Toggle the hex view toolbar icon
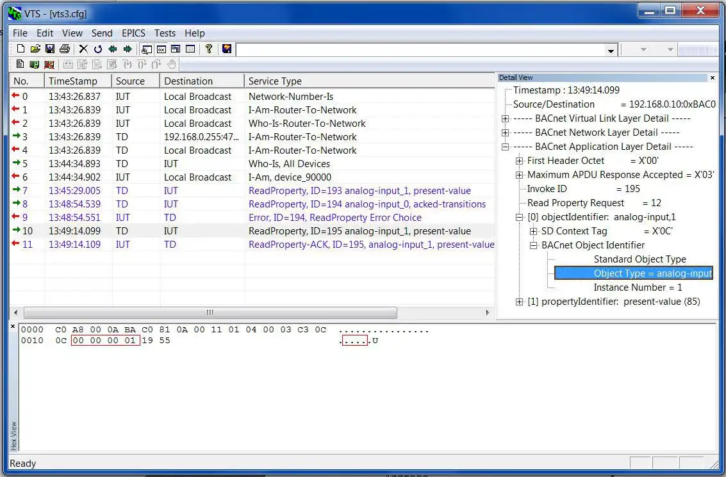 point(161,49)
